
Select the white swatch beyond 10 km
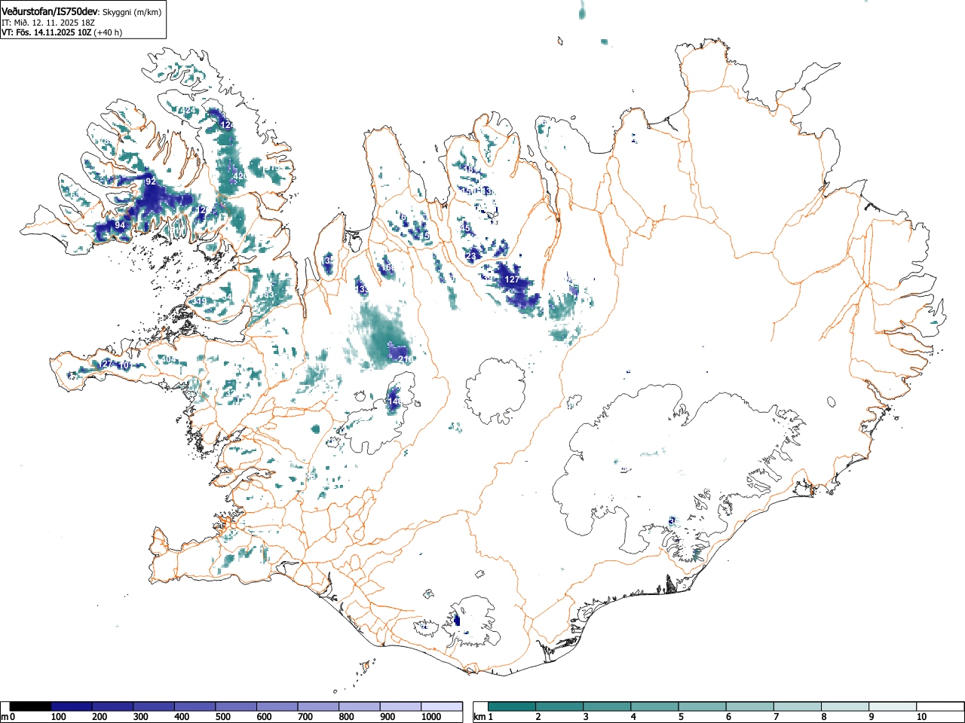pyautogui.click(x=939, y=706)
